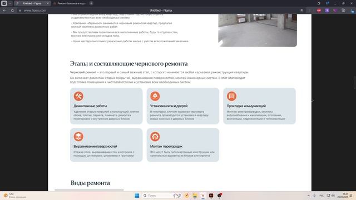
Task: Open the notifications icon beside the clock
Action: click(351, 196)
